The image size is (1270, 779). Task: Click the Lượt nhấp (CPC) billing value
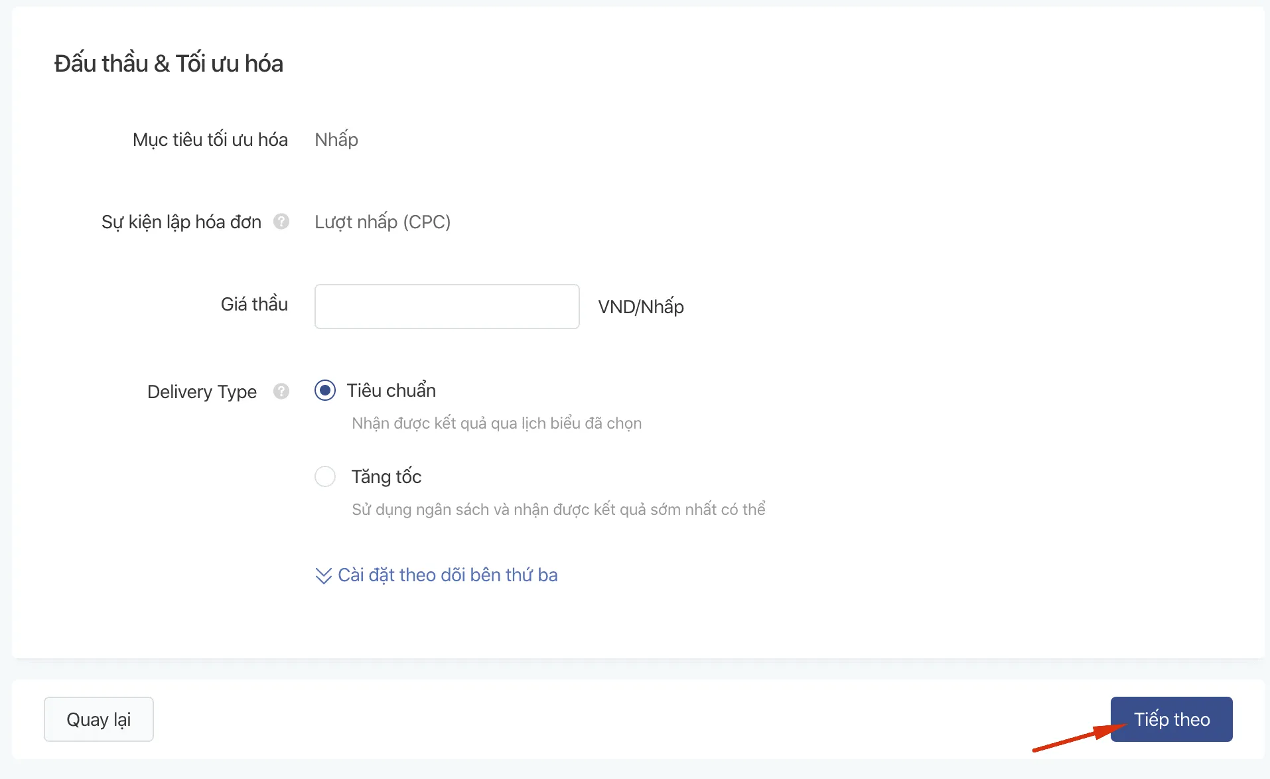382,222
